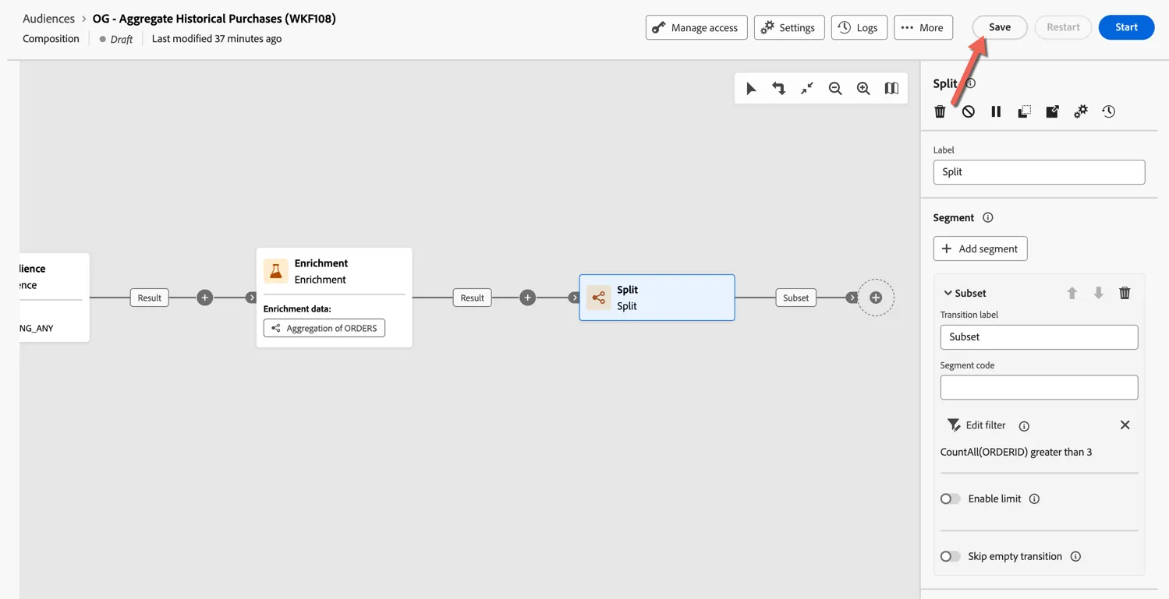1169x599 pixels.
Task: Select the Split activity node
Action: click(x=657, y=298)
